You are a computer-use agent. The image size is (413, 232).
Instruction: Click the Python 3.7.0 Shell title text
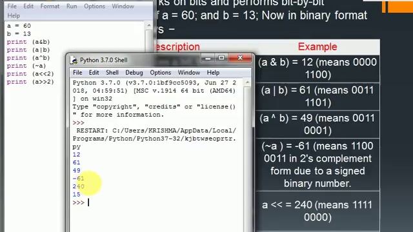click(x=104, y=60)
